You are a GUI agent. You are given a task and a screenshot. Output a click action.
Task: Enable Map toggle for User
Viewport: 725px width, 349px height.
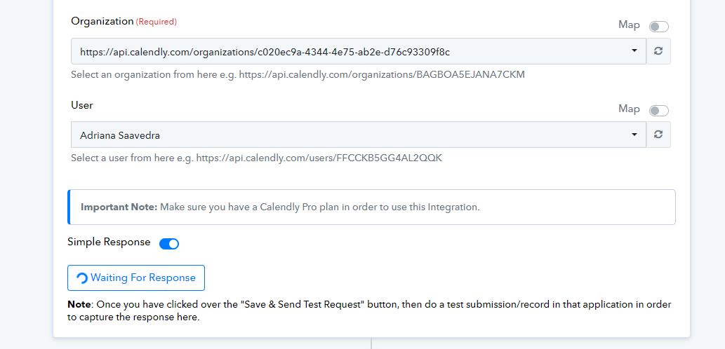pyautogui.click(x=659, y=111)
